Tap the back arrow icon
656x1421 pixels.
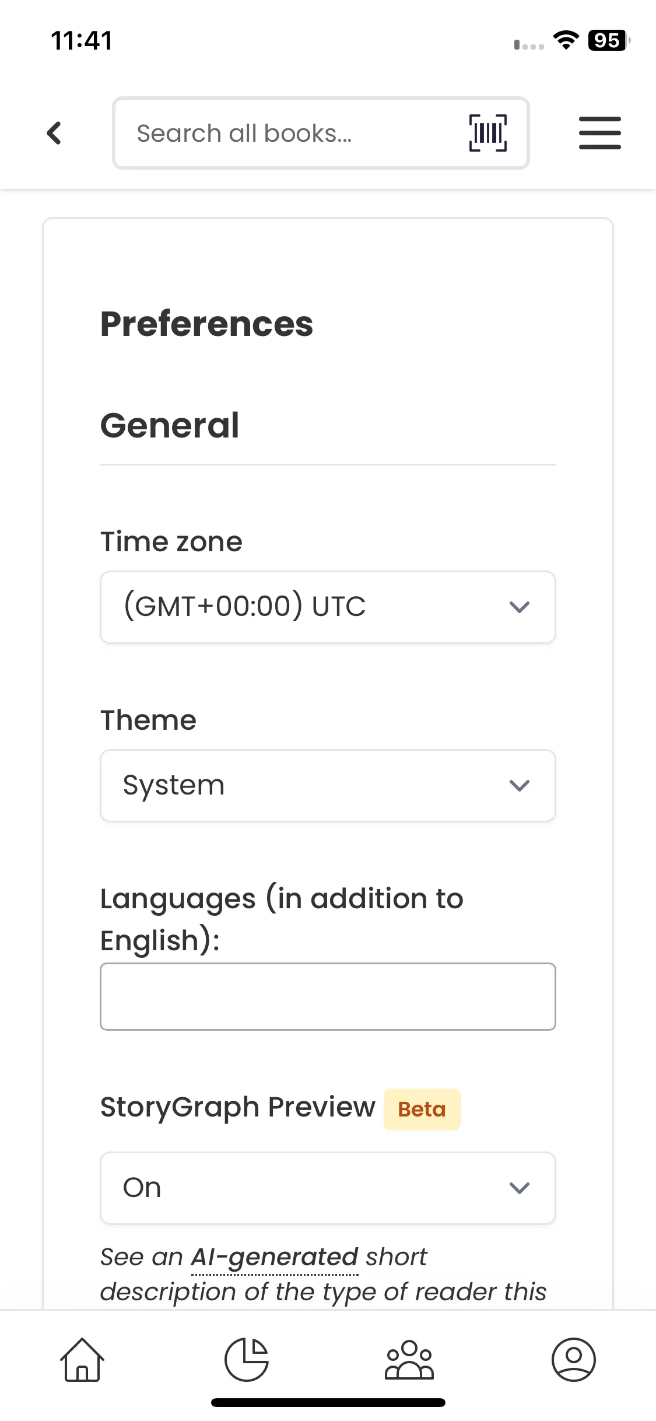pos(54,133)
